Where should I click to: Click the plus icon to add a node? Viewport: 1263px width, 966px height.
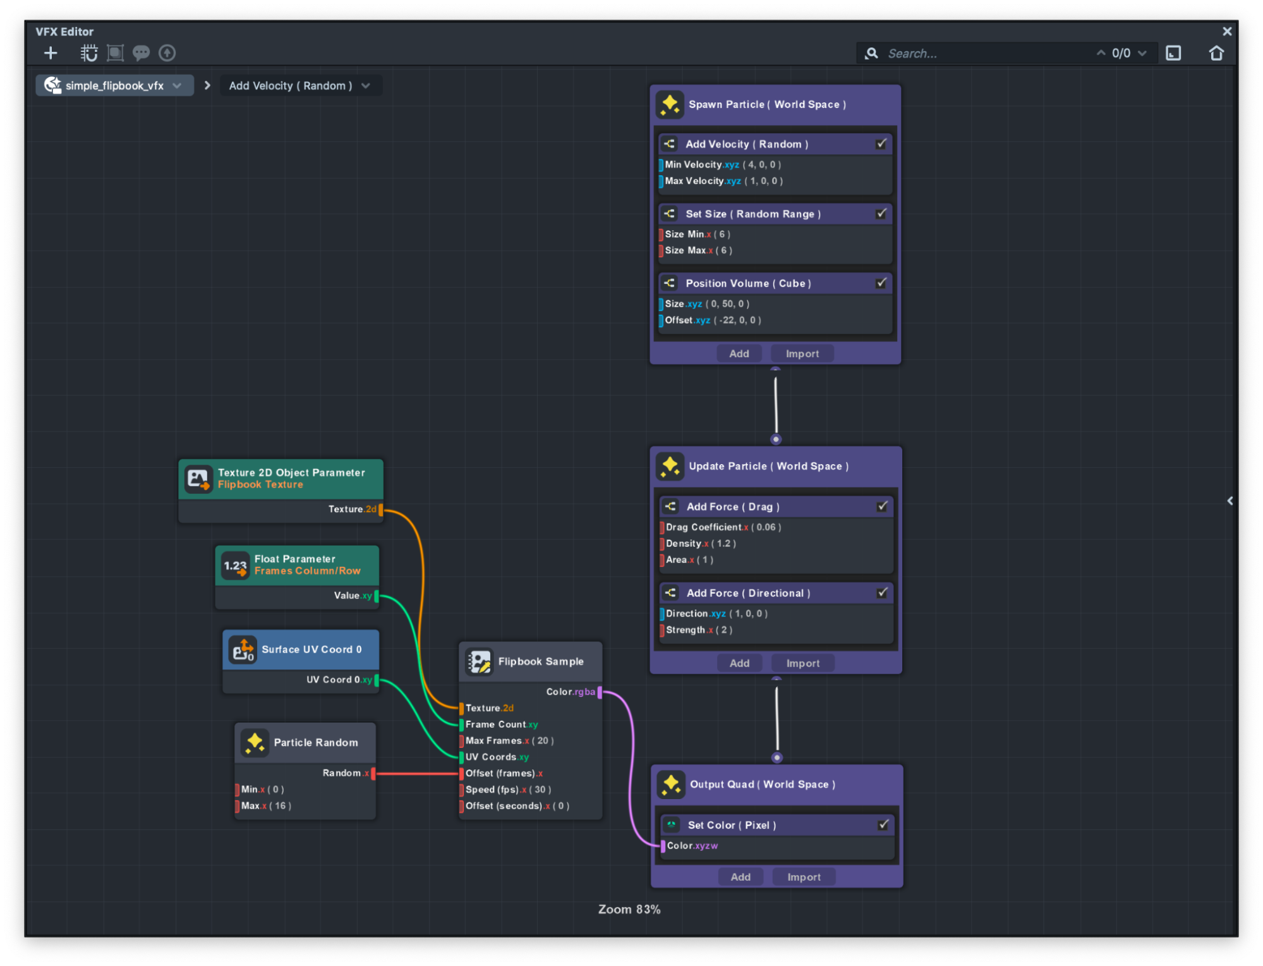click(51, 53)
